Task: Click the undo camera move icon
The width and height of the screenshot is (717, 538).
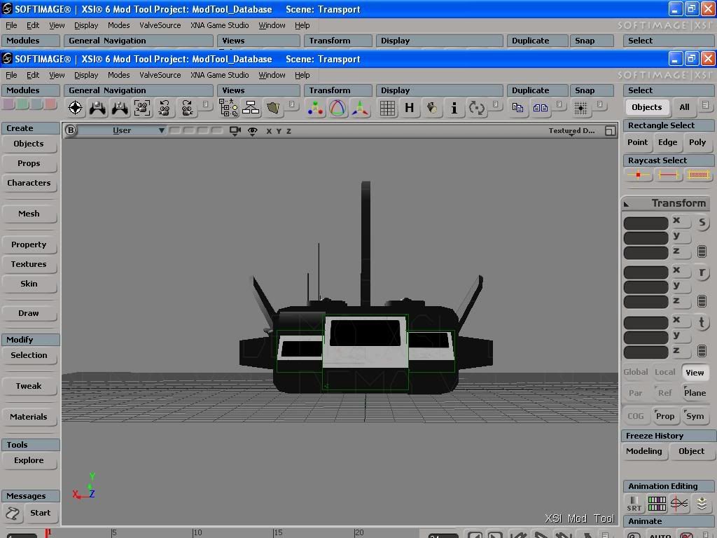Action: (x=165, y=108)
